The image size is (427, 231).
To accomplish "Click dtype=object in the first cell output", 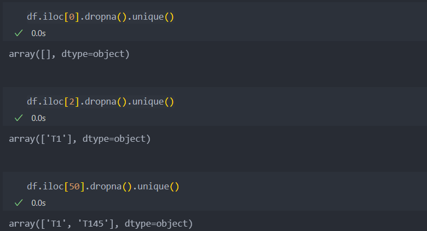I will pyautogui.click(x=93, y=54).
